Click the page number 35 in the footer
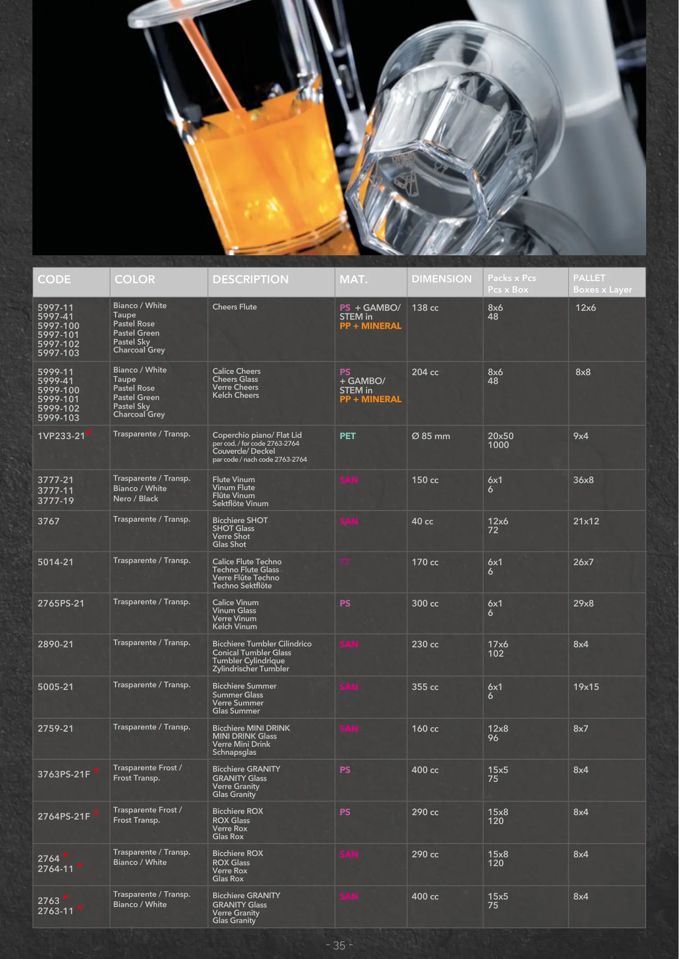 click(x=339, y=945)
